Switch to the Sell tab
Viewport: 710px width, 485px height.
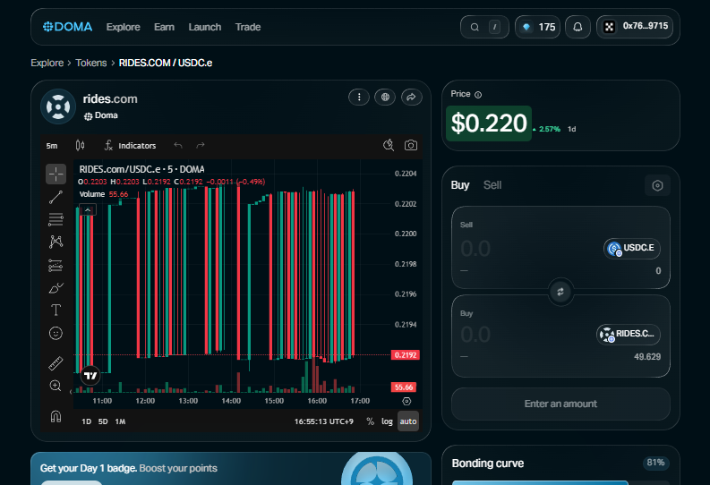pyautogui.click(x=492, y=185)
